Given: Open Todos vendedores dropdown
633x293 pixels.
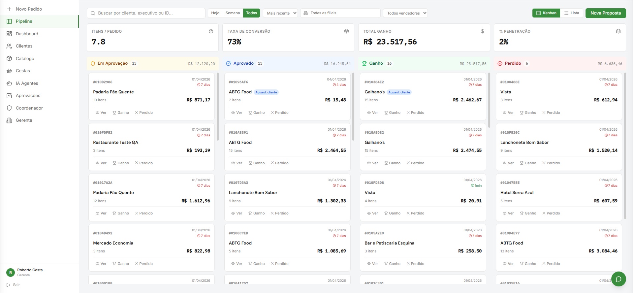Looking at the screenshot, I should pyautogui.click(x=405, y=13).
